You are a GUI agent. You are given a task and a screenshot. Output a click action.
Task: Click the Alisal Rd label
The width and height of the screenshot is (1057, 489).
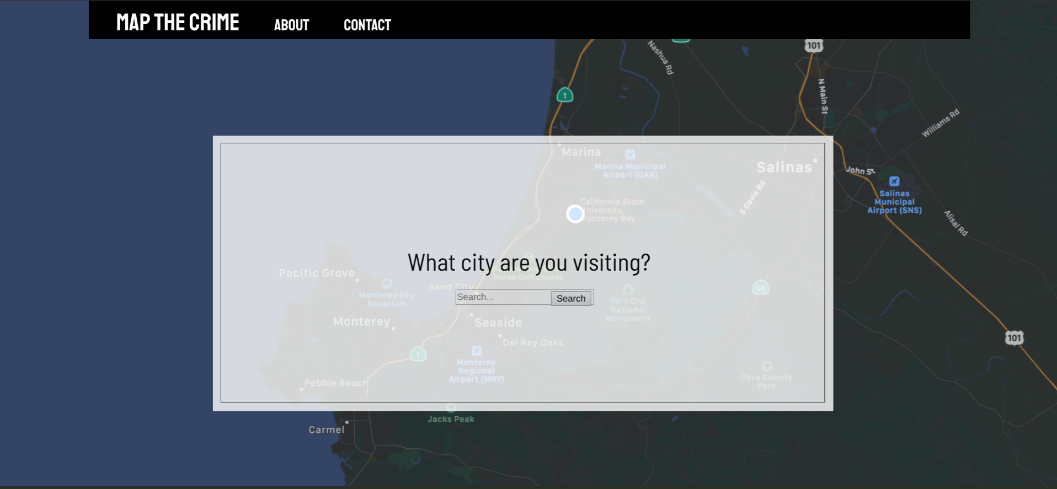coord(955,223)
